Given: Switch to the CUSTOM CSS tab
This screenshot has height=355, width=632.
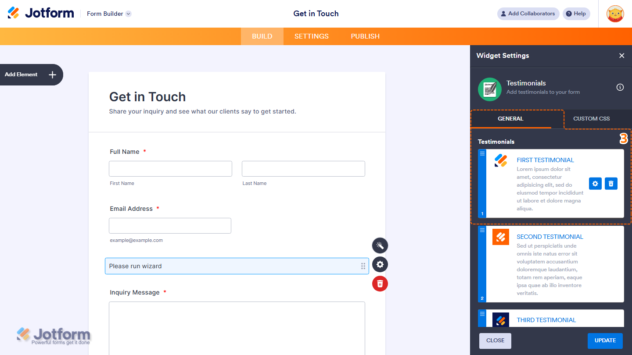Looking at the screenshot, I should click(592, 119).
